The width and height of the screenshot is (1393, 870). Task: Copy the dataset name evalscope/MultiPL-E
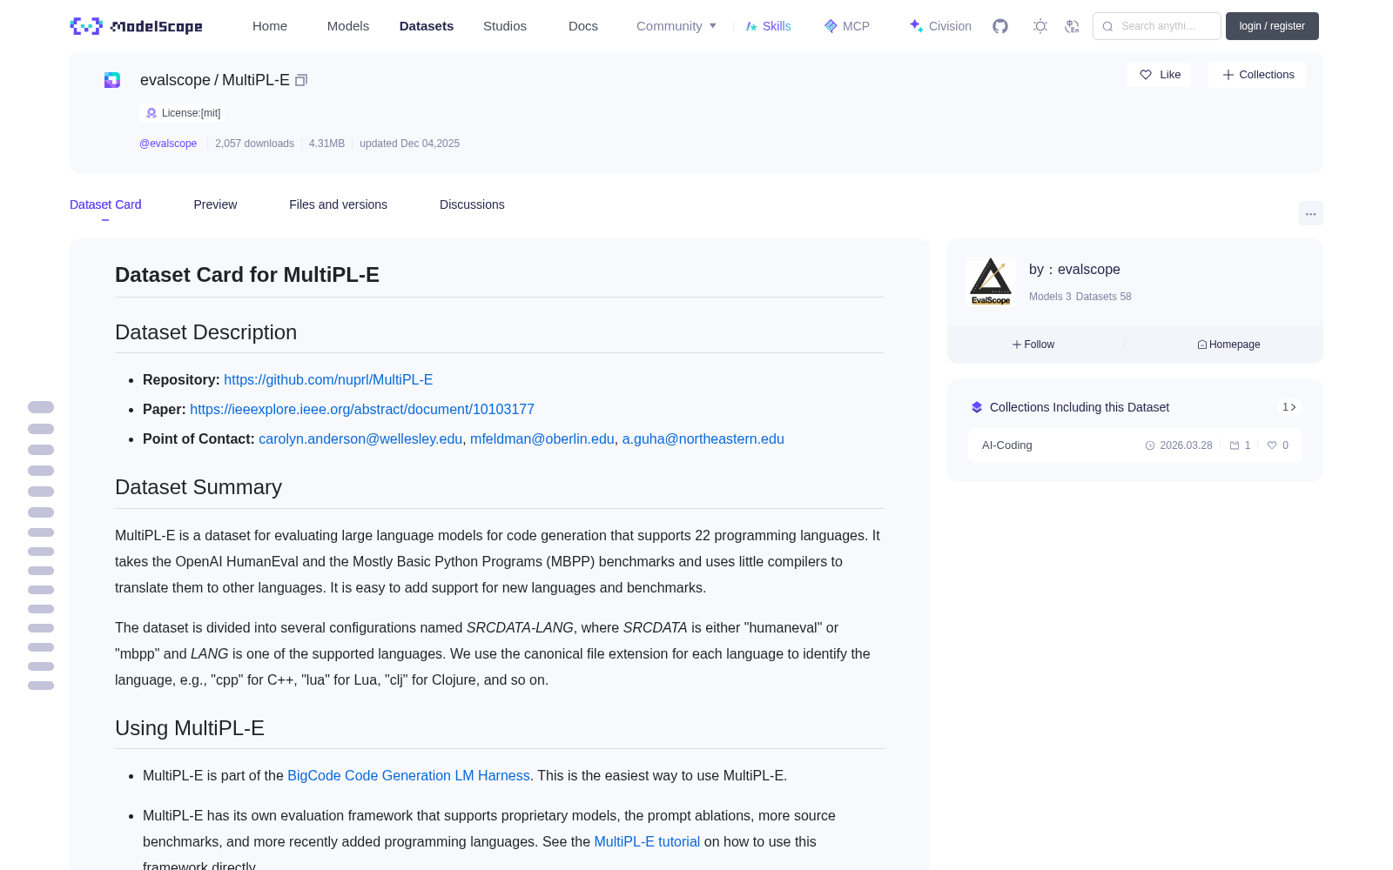click(x=301, y=80)
